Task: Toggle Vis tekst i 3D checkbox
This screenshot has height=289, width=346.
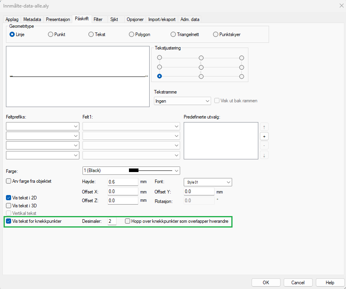Action: pos(9,206)
